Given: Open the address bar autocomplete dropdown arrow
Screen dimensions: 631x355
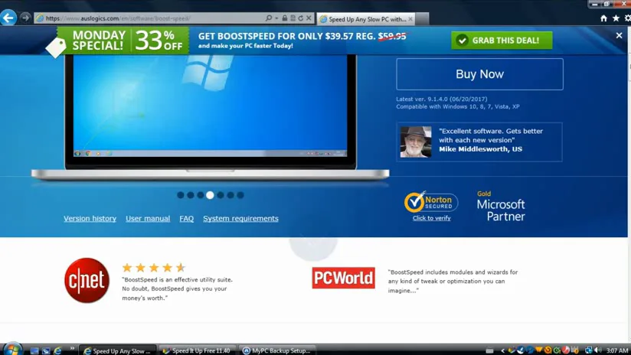Looking at the screenshot, I should [x=276, y=18].
